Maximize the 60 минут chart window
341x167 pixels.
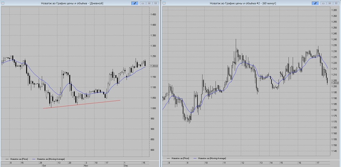click(x=330, y=3)
